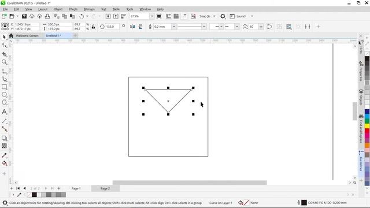The width and height of the screenshot is (370, 208).
Task: Switch to Page 1 tab
Action: 76,188
